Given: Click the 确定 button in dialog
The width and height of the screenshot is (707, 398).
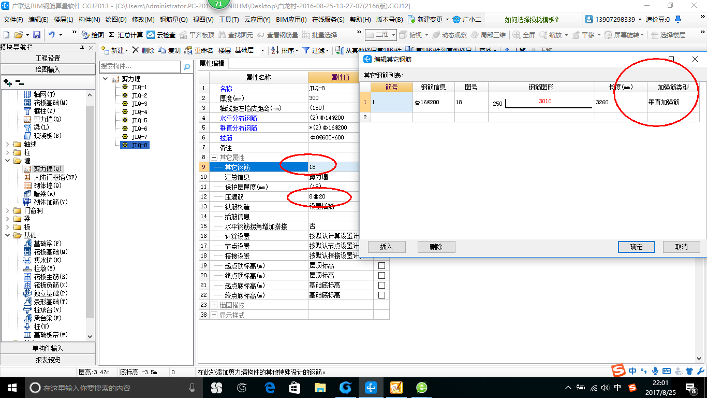Looking at the screenshot, I should pos(637,247).
